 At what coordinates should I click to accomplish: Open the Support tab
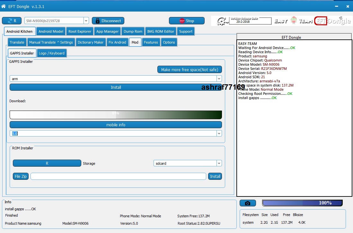(186, 31)
